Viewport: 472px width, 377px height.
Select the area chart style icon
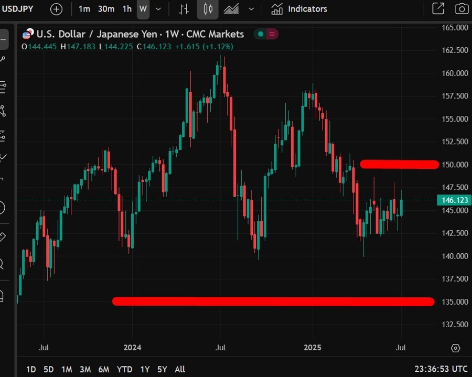click(x=231, y=9)
